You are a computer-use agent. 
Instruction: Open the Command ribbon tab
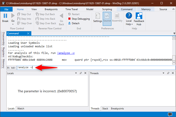point(127,9)
